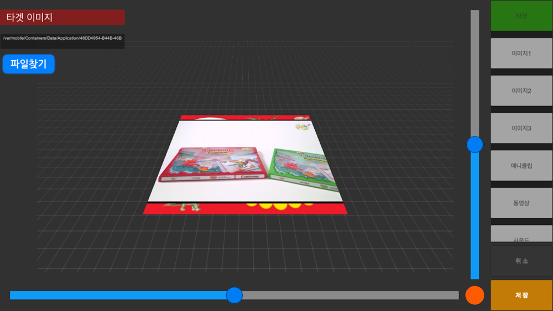
Task: Click the 취소 cancel button
Action: pos(521,261)
